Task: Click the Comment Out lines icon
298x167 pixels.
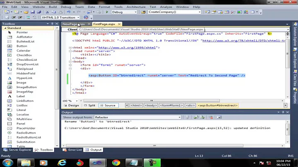Action: point(28,17)
